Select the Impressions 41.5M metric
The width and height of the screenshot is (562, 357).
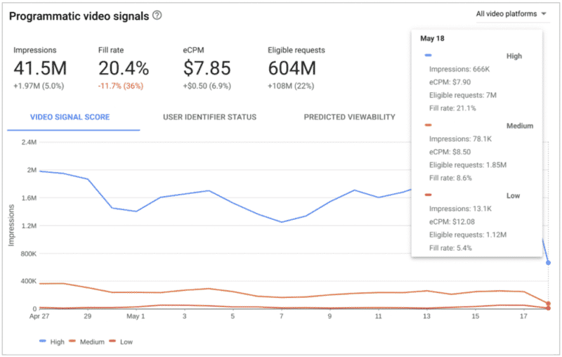pos(40,68)
